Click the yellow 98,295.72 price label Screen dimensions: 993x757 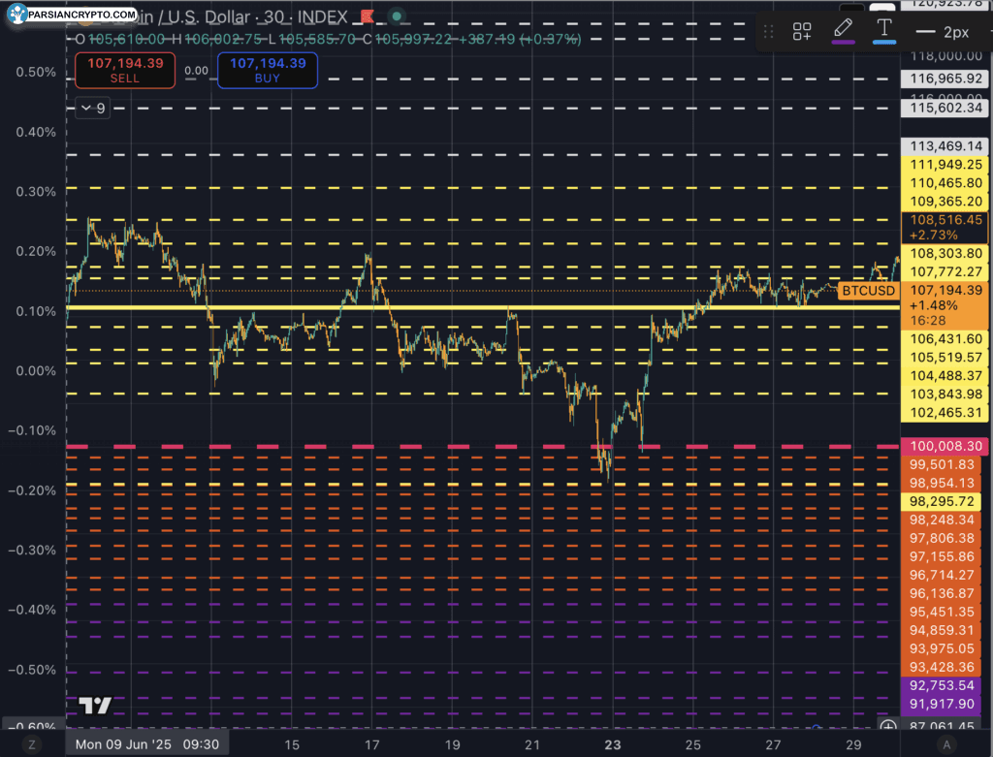[941, 501]
